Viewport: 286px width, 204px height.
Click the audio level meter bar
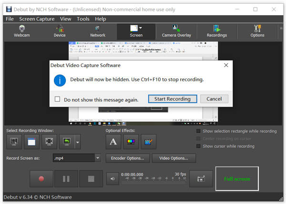click(154, 183)
